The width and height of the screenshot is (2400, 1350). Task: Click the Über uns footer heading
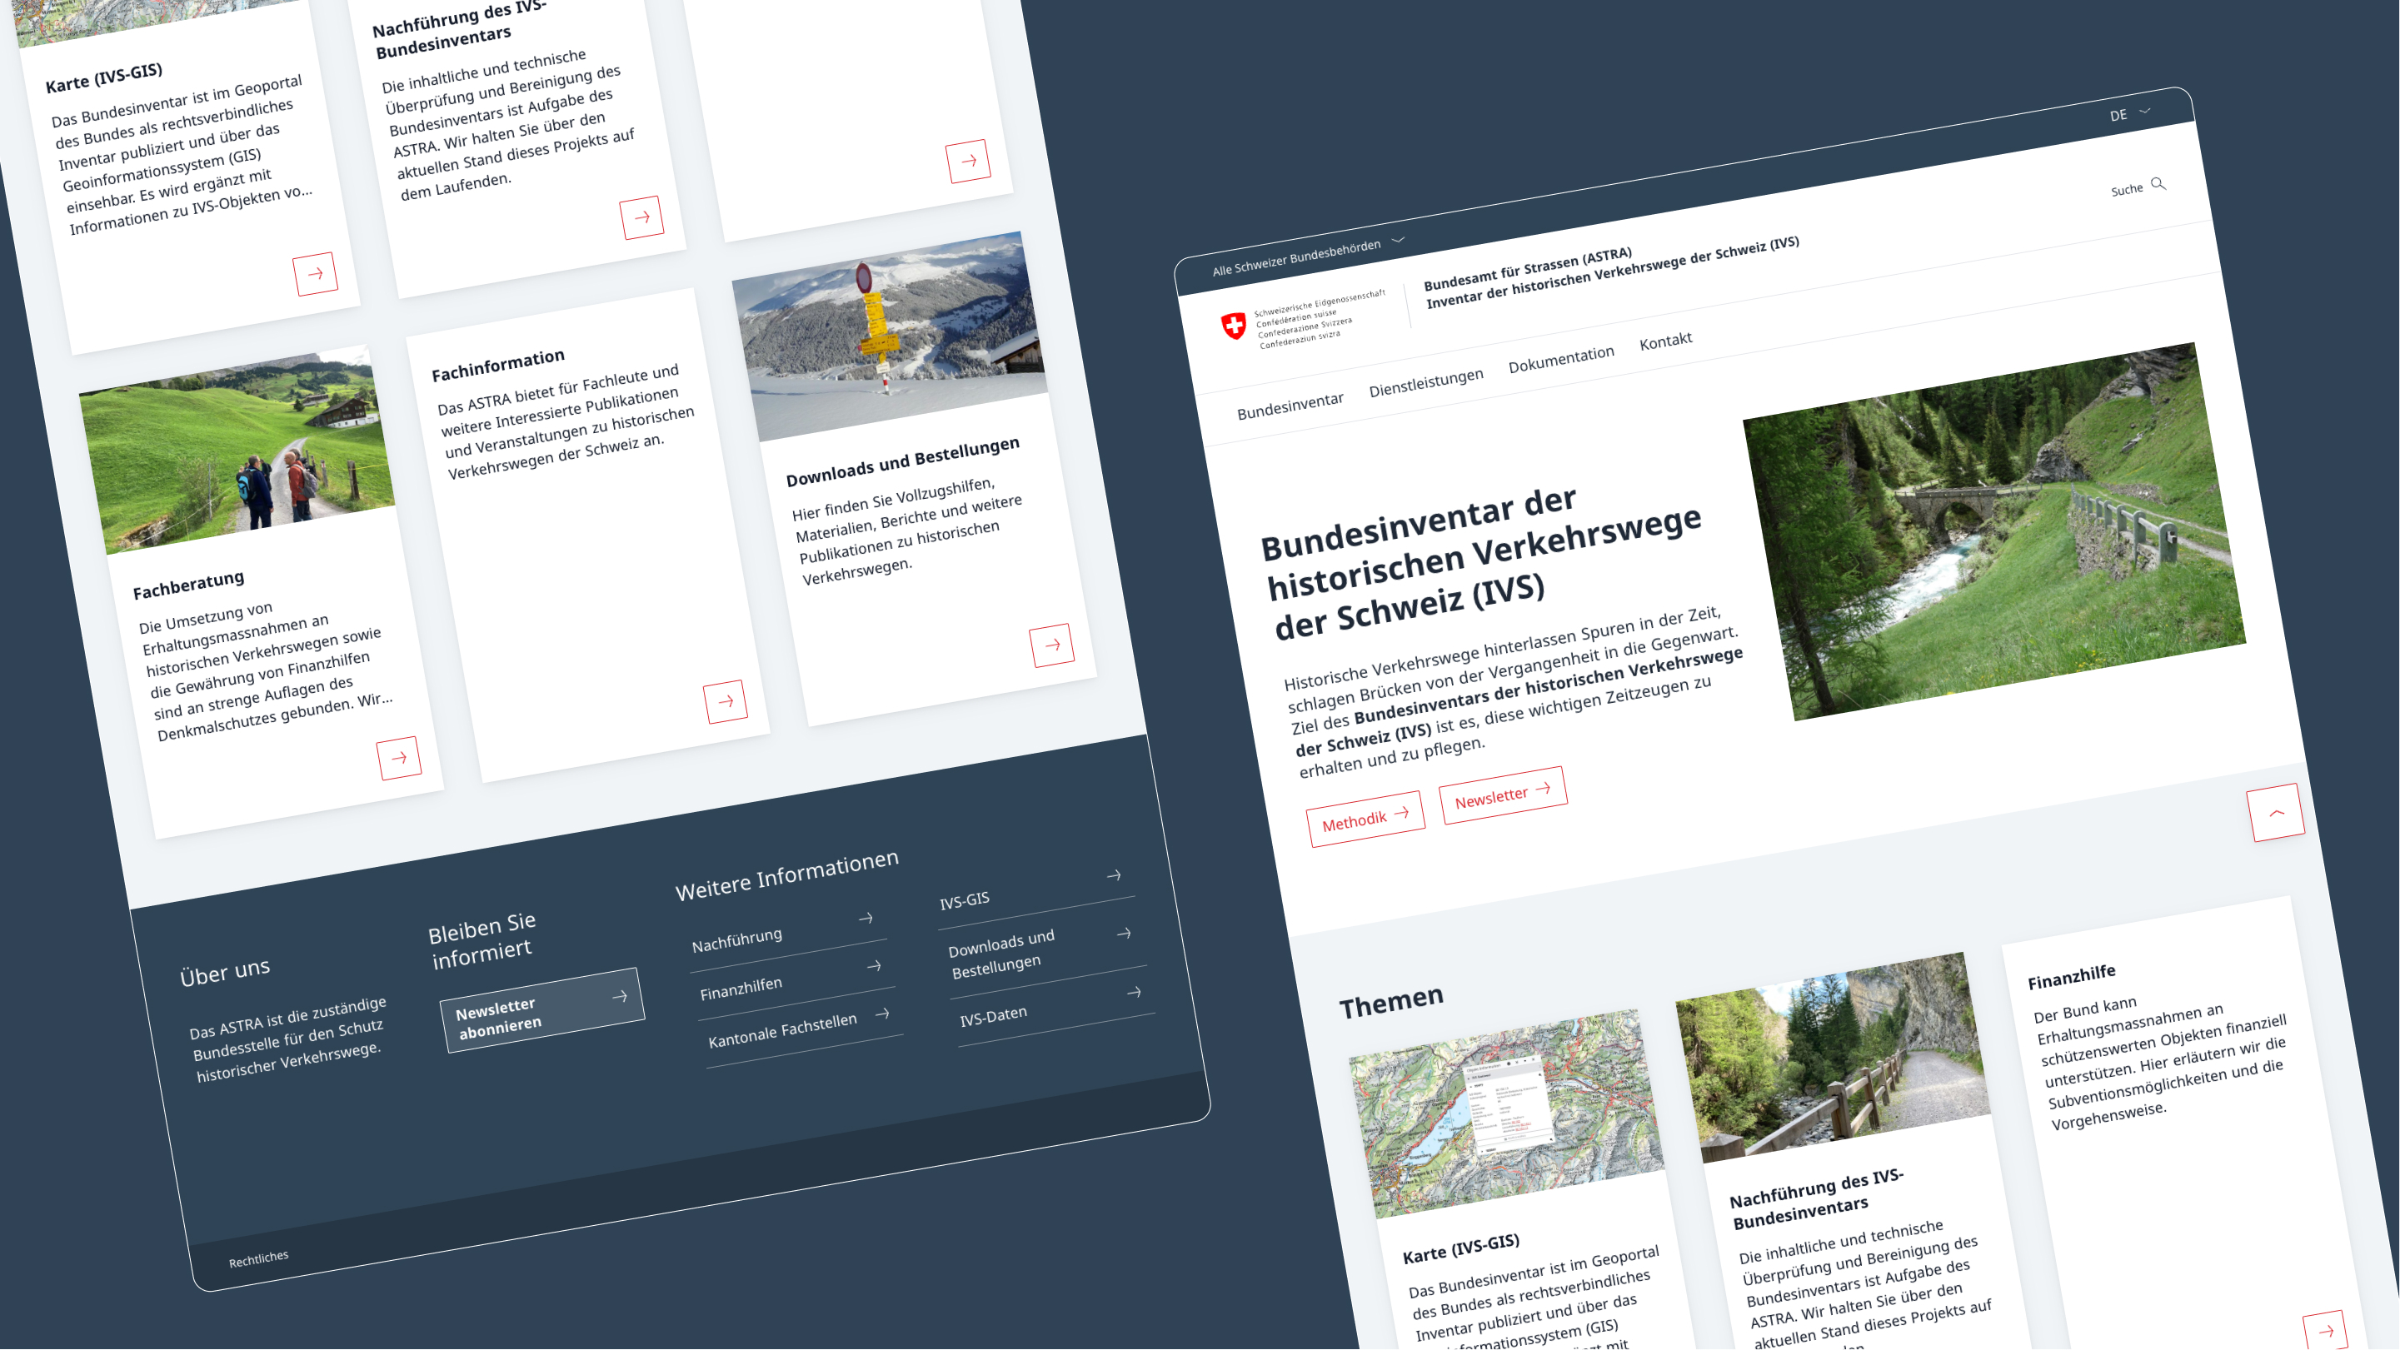(x=226, y=972)
